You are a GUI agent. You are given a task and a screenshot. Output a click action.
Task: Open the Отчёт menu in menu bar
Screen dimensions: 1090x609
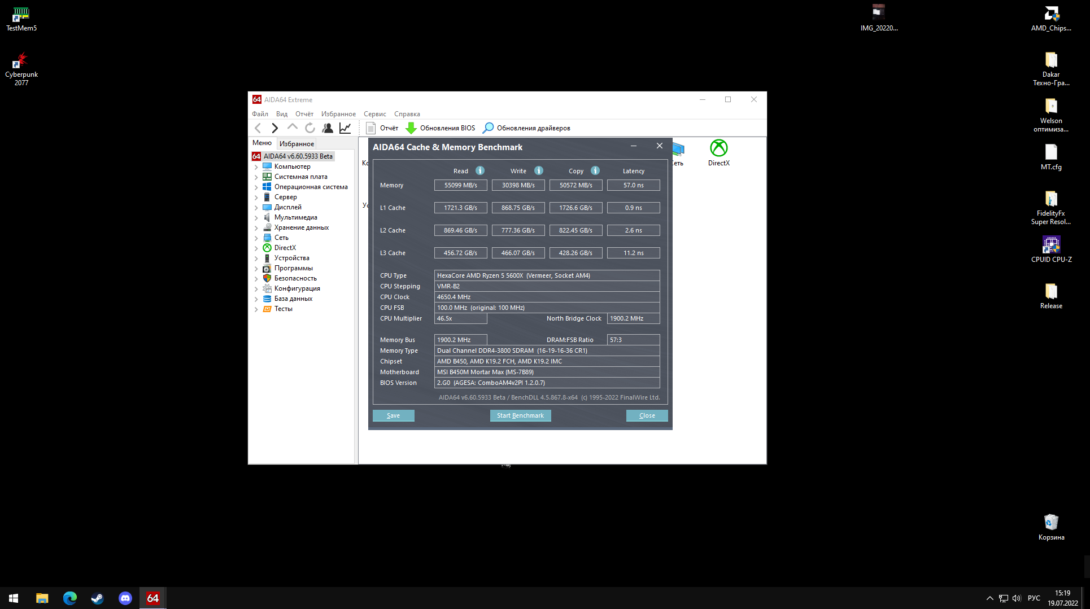click(x=304, y=114)
